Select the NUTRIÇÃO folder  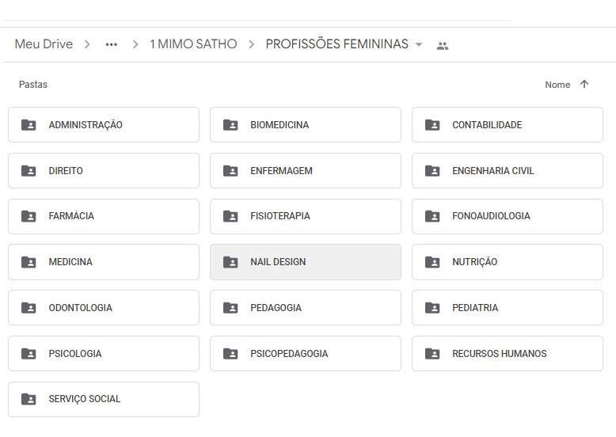pyautogui.click(x=508, y=262)
